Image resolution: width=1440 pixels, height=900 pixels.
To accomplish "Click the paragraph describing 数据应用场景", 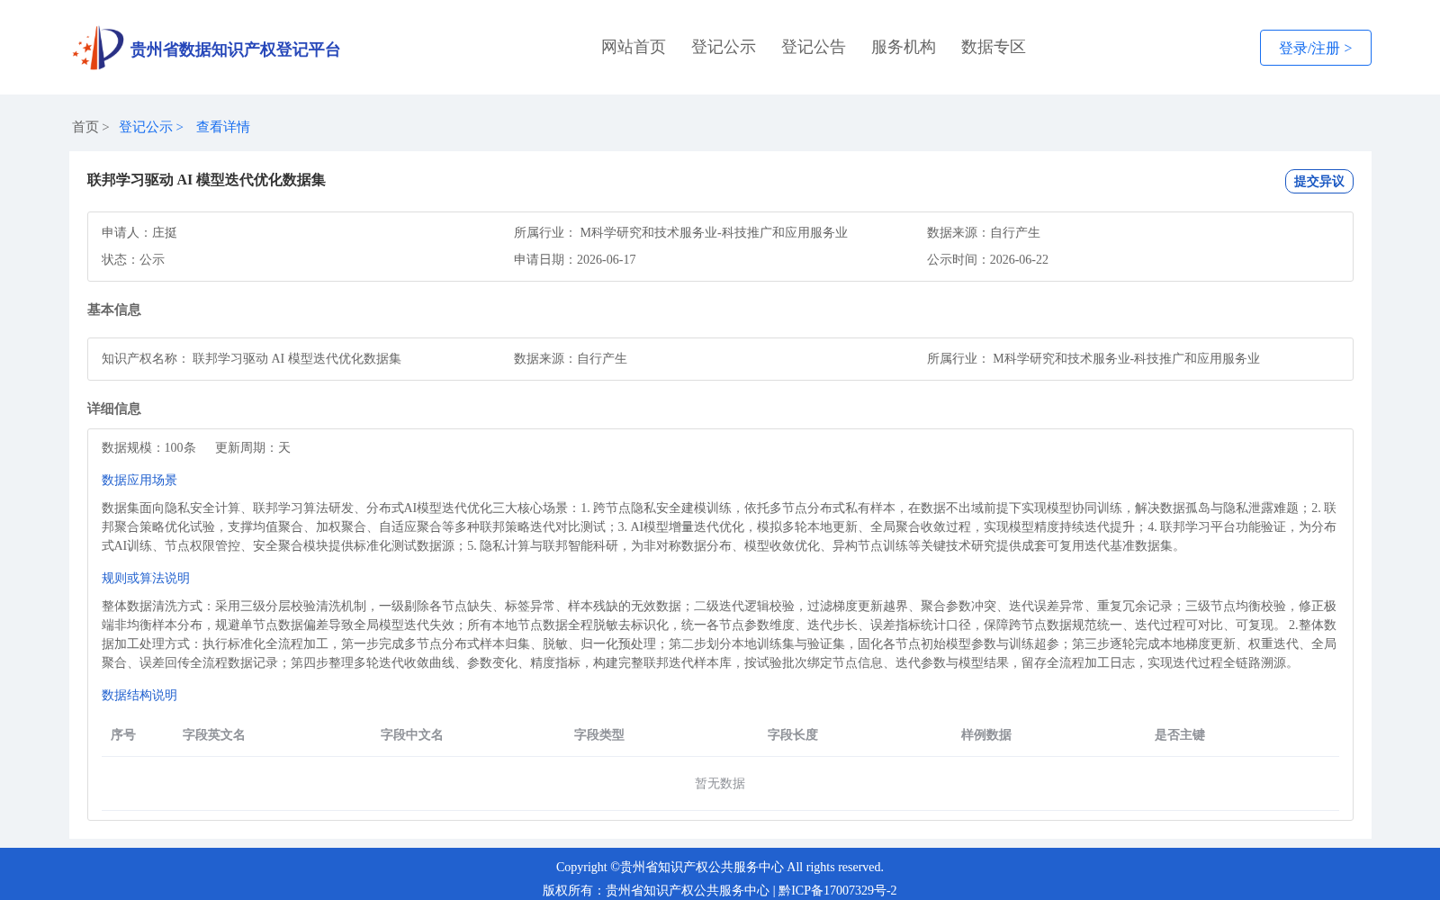I will click(x=720, y=526).
